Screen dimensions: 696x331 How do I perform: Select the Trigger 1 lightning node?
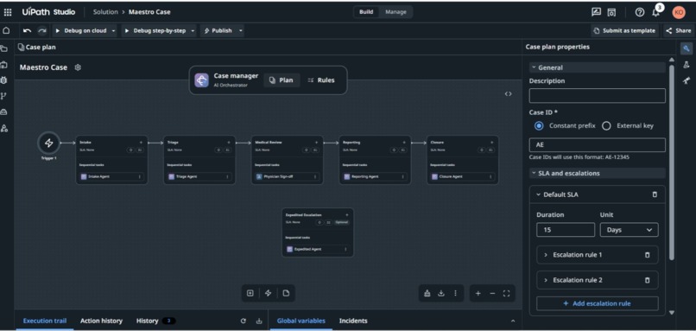click(48, 143)
